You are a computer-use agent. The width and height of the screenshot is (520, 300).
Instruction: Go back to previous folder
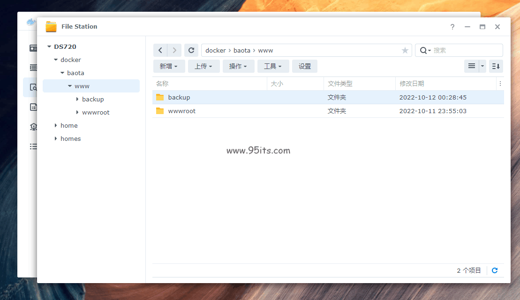coord(160,51)
